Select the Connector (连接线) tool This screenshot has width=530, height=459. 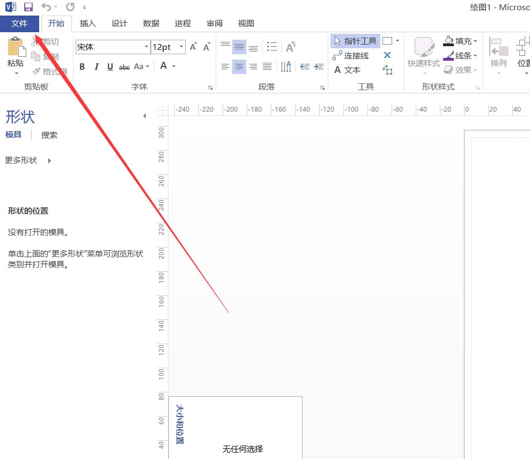(x=351, y=55)
